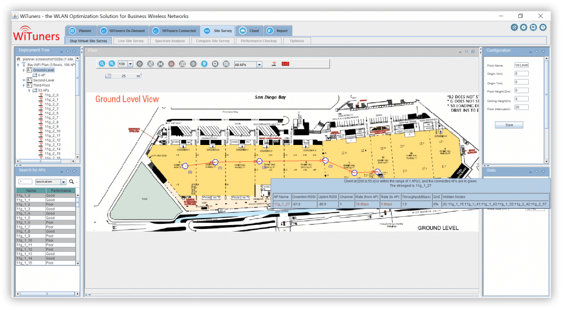Image resolution: width=562 pixels, height=309 pixels.
Task: Collapse the 53 APs folder node
Action: [x=29, y=90]
